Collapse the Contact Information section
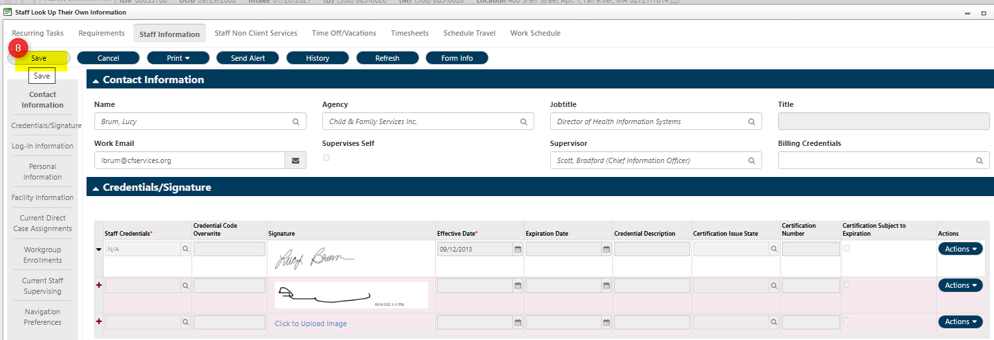994x340 pixels. 96,81
